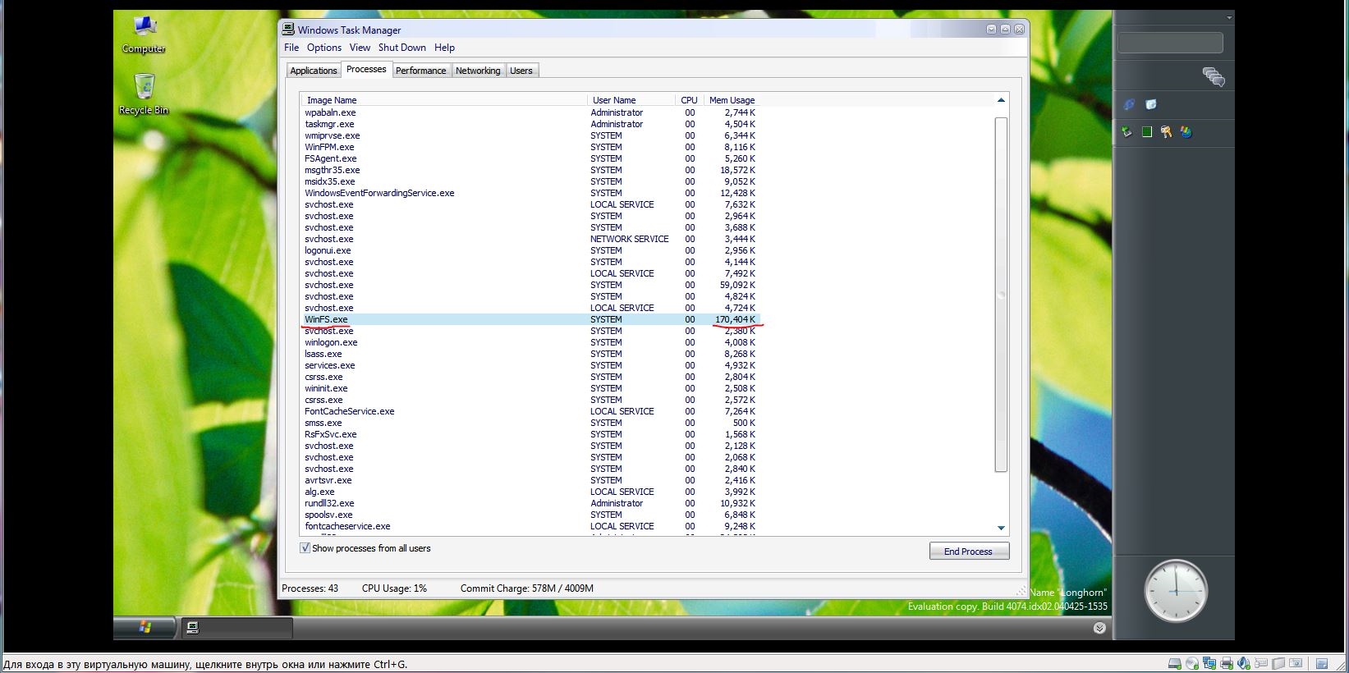
Task: Toggle Show processes from all users checkbox
Action: (305, 548)
